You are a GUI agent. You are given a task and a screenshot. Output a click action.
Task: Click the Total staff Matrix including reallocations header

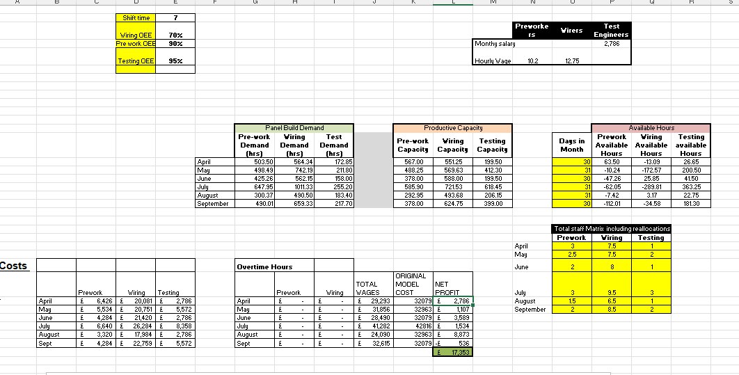[612, 228]
